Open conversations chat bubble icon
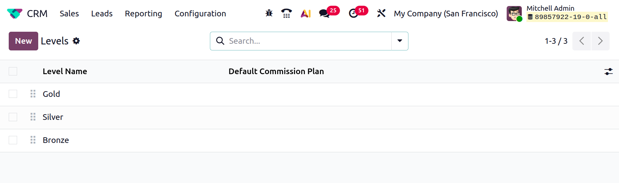The height and width of the screenshot is (183, 619). click(x=324, y=13)
